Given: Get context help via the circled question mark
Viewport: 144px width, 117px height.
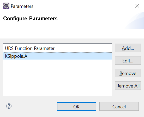Looking at the screenshot, I should [x=9, y=106].
